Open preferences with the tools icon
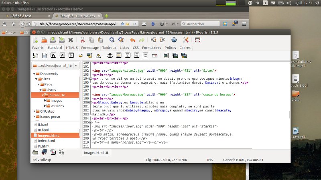Screen dimensions: 321x180 pos(186,40)
